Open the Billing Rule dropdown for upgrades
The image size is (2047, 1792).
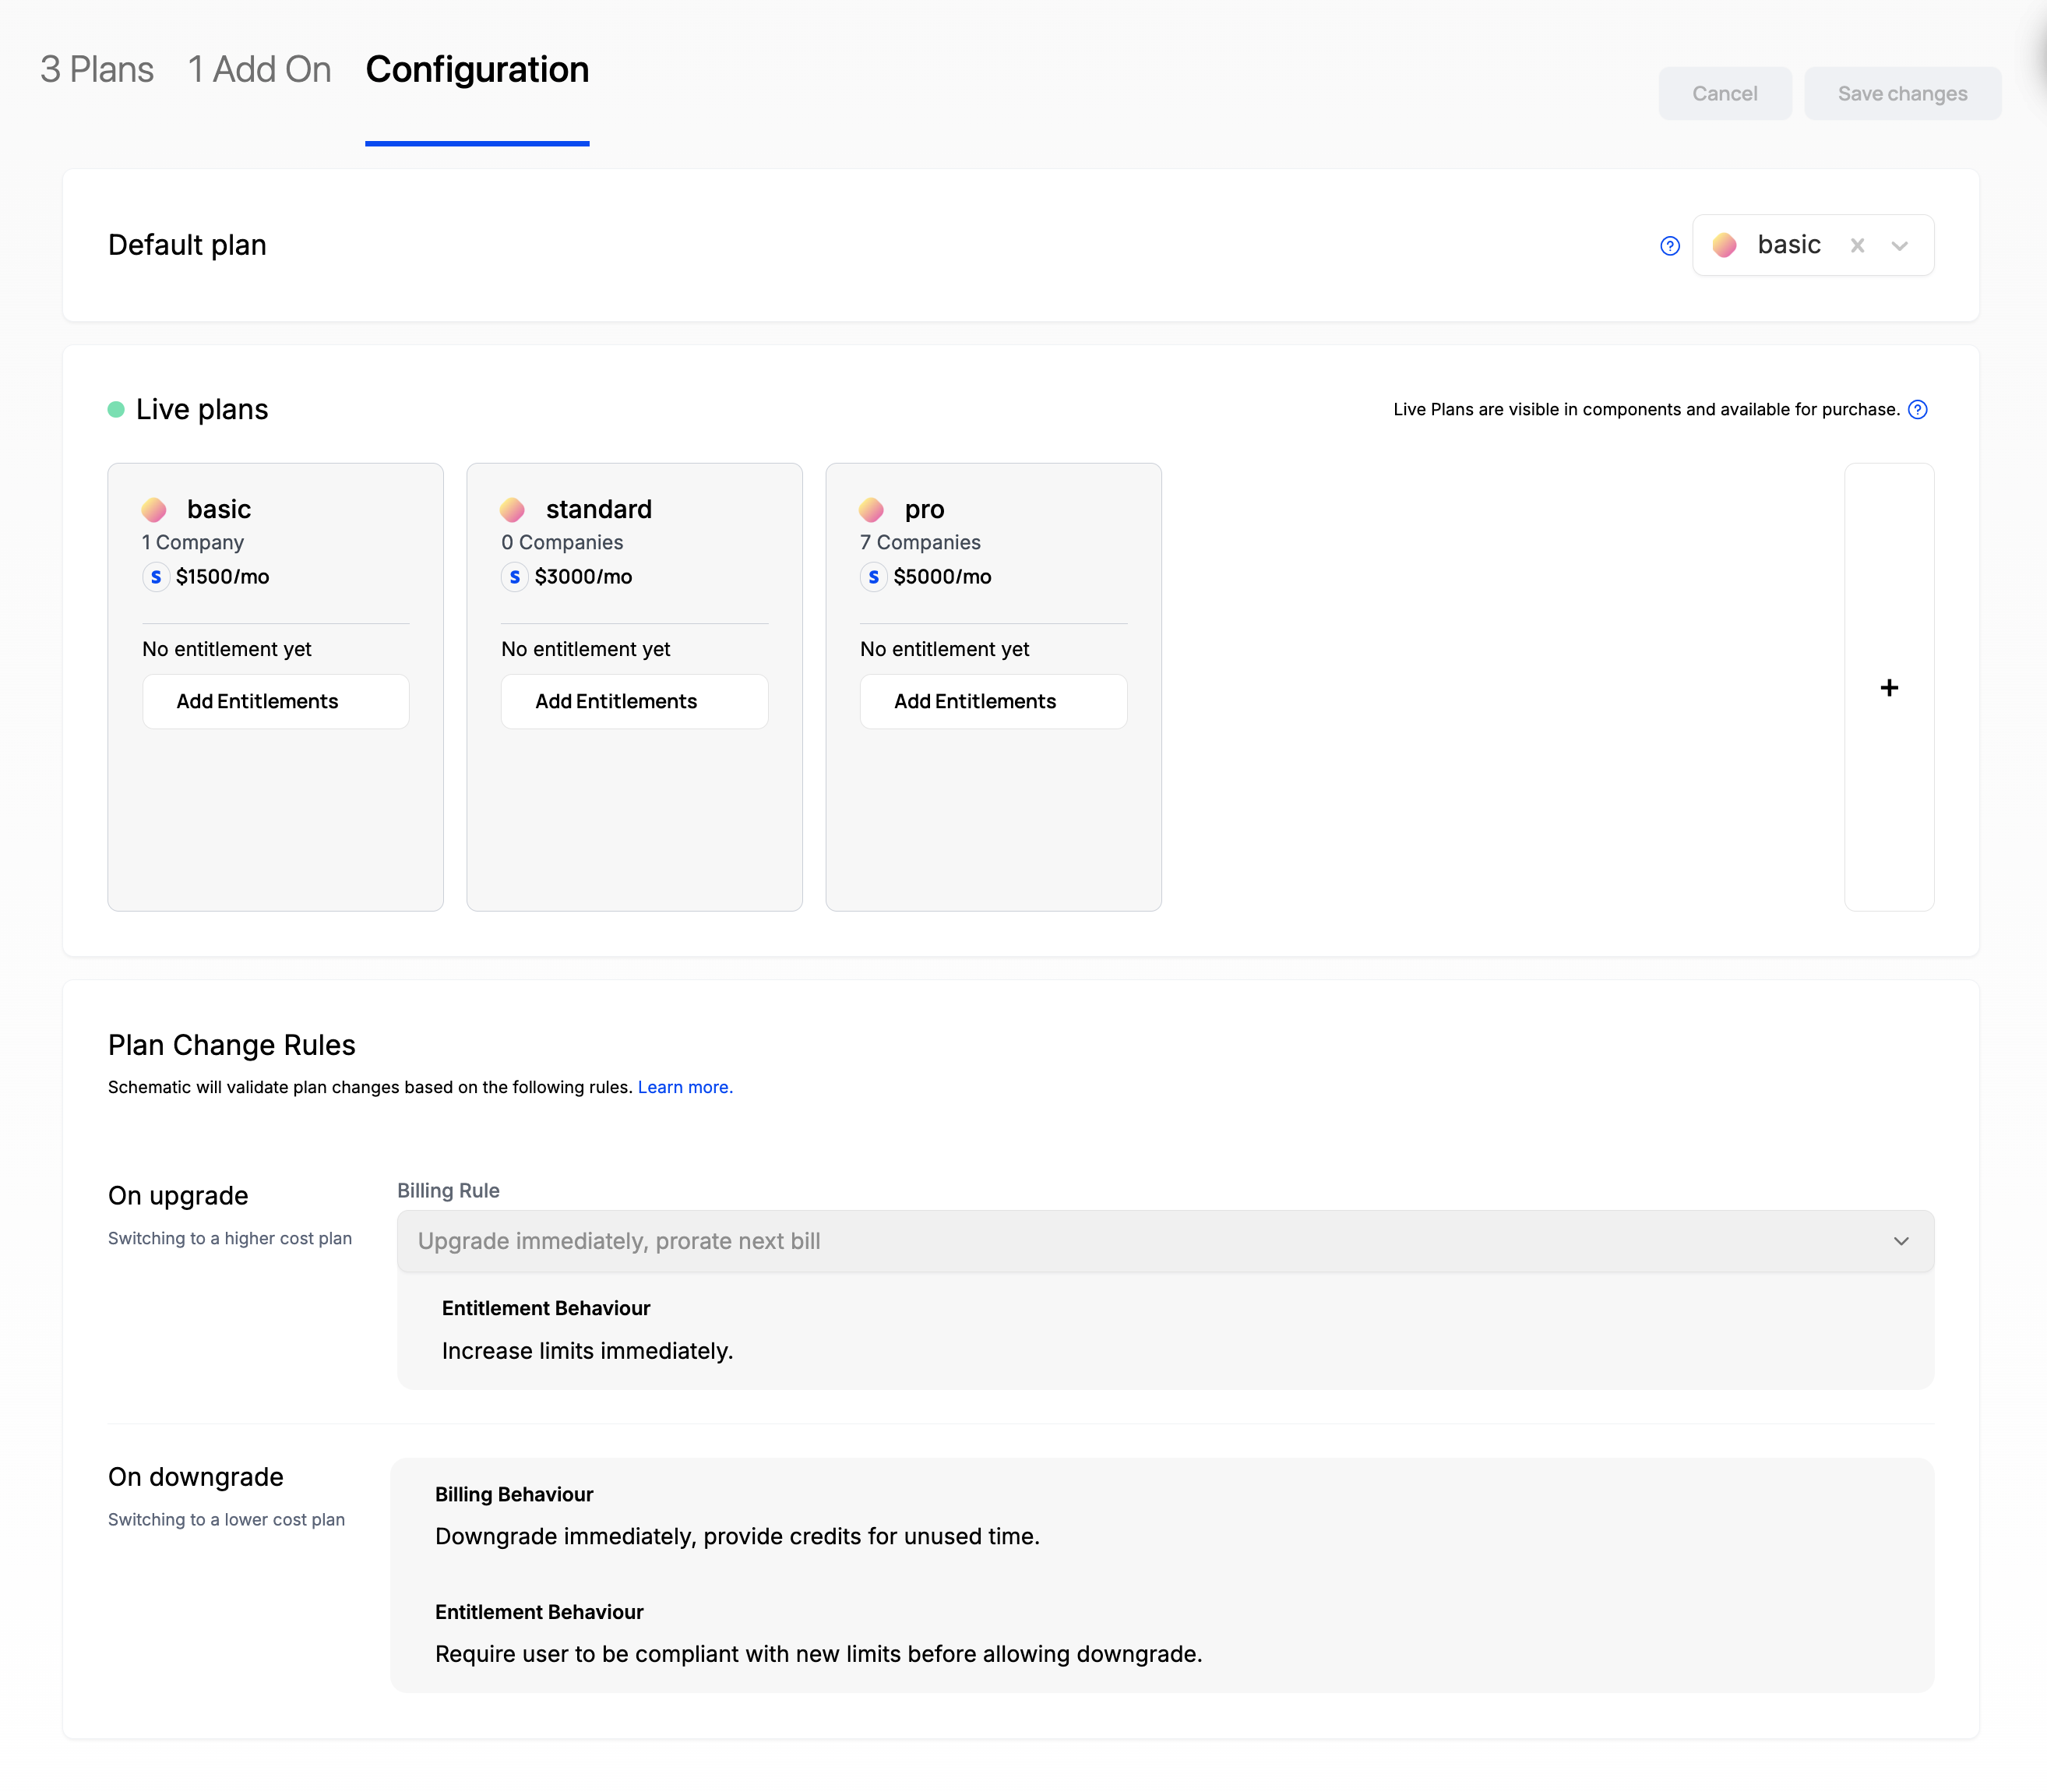(1165, 1241)
